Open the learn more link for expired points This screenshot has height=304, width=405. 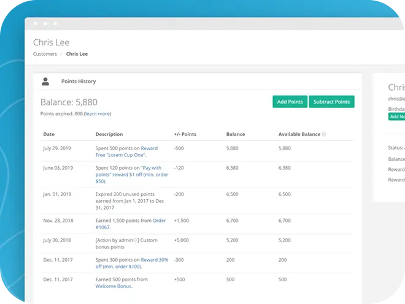[98, 114]
